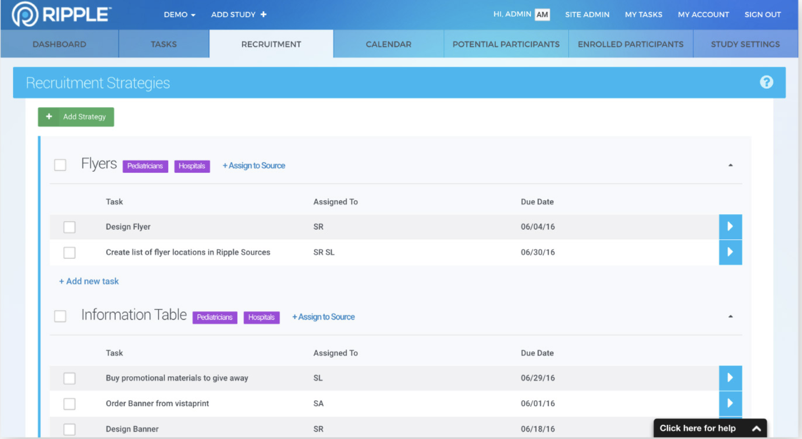Click the AM admin avatar badge
The height and width of the screenshot is (439, 802).
pyautogui.click(x=542, y=15)
